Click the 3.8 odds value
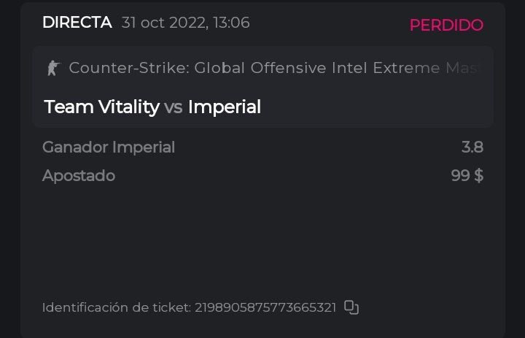 (x=472, y=147)
